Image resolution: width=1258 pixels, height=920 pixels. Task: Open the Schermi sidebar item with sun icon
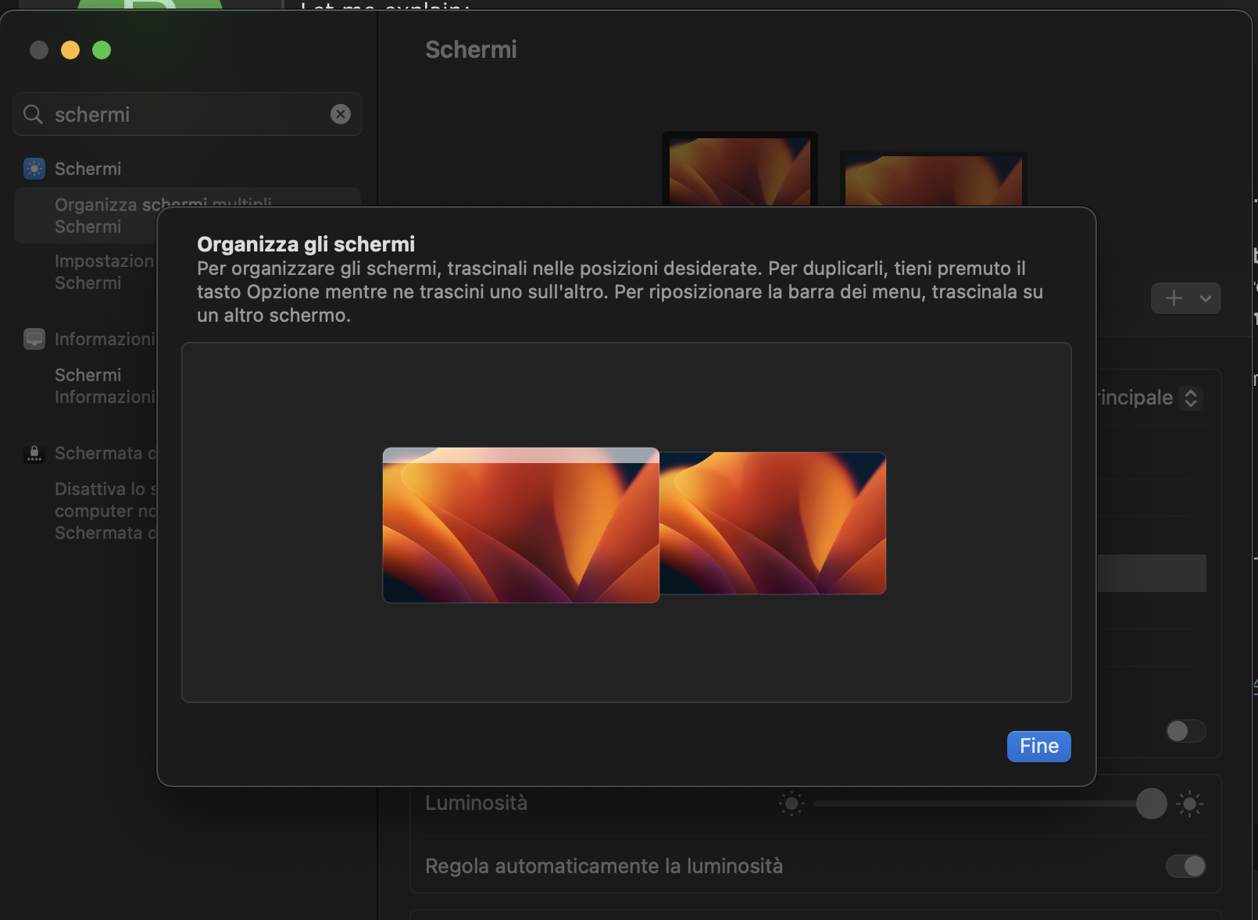(x=34, y=169)
